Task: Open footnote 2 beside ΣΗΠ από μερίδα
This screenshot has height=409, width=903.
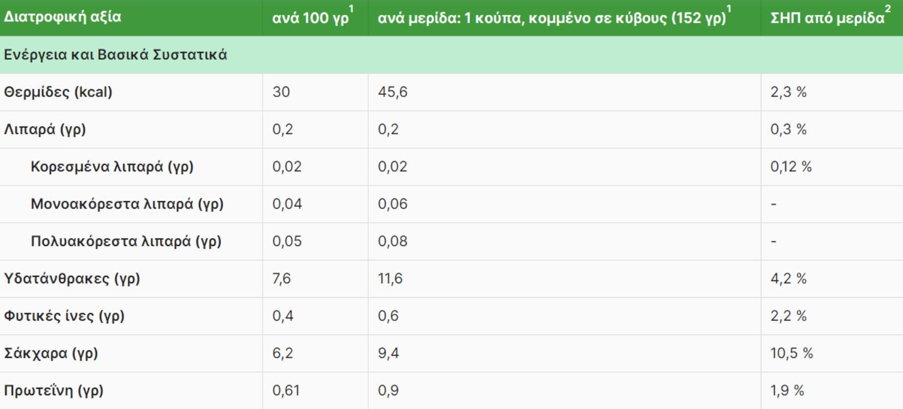Action: click(888, 9)
